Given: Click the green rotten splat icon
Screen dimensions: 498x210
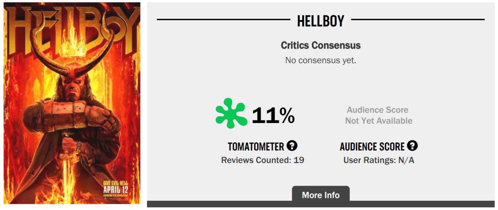Looking at the screenshot, I should click(x=231, y=113).
